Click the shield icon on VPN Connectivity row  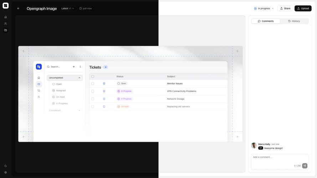click(x=104, y=91)
